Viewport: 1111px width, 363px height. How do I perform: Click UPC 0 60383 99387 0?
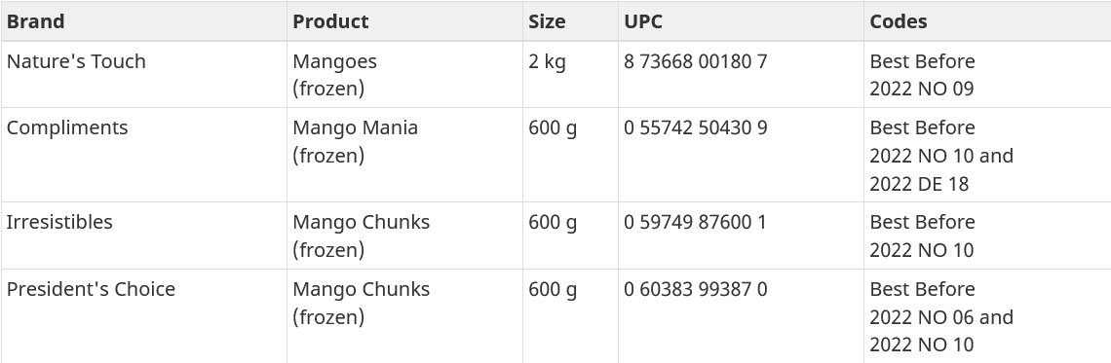click(695, 289)
